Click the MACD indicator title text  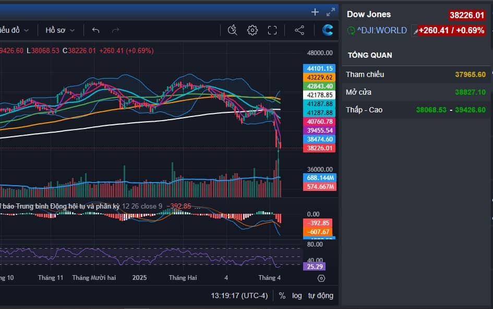[60, 206]
